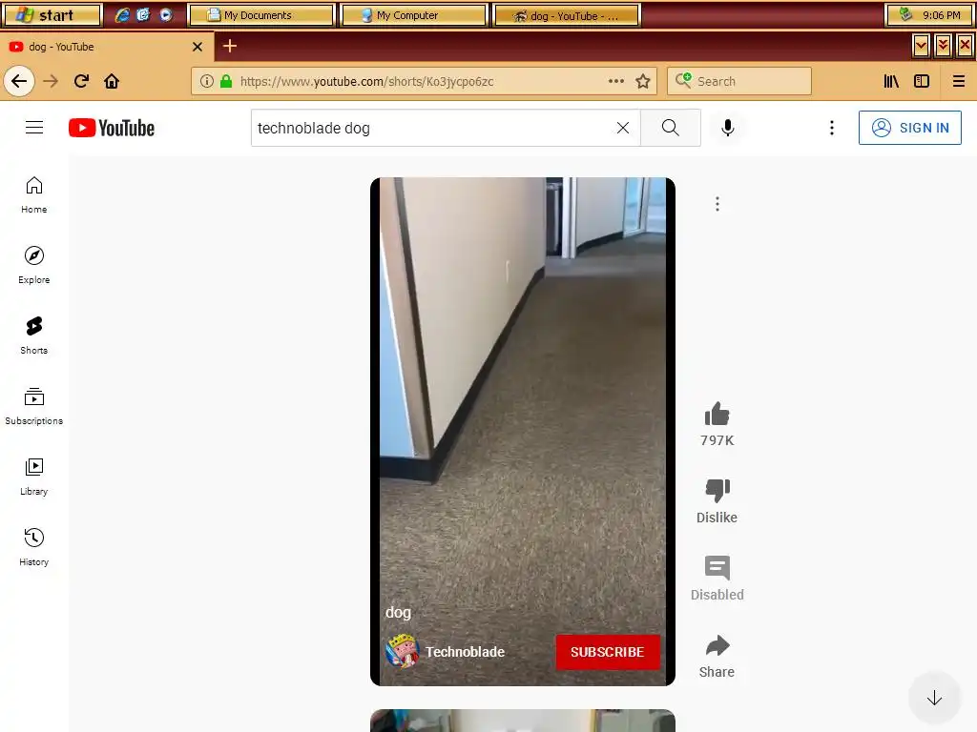Image resolution: width=977 pixels, height=732 pixels.
Task: Click the Technoblade channel avatar
Action: point(402,651)
